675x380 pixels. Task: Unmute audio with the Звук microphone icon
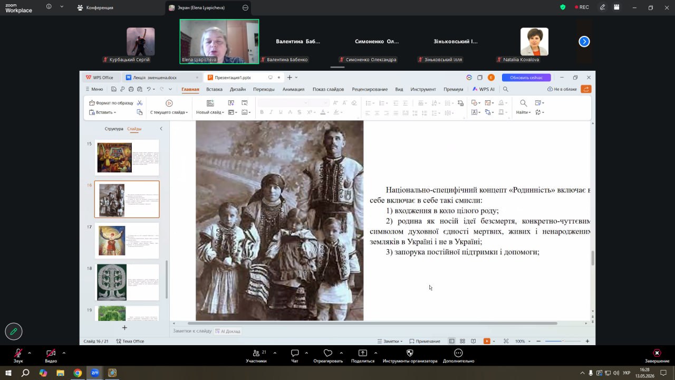click(x=18, y=353)
